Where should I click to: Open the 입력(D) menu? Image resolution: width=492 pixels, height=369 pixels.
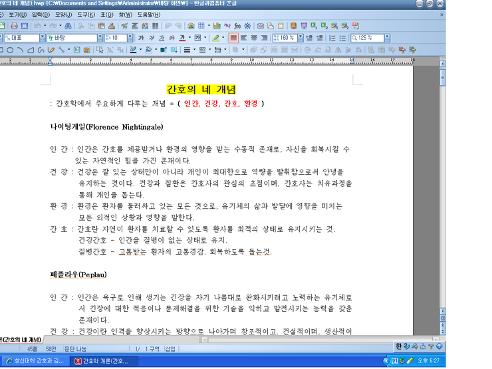[41, 15]
